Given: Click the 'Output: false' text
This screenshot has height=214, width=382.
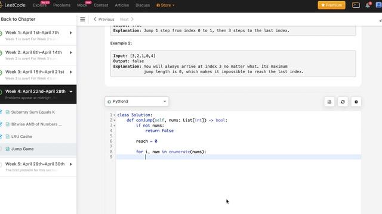Looking at the screenshot, I should coord(128,61).
